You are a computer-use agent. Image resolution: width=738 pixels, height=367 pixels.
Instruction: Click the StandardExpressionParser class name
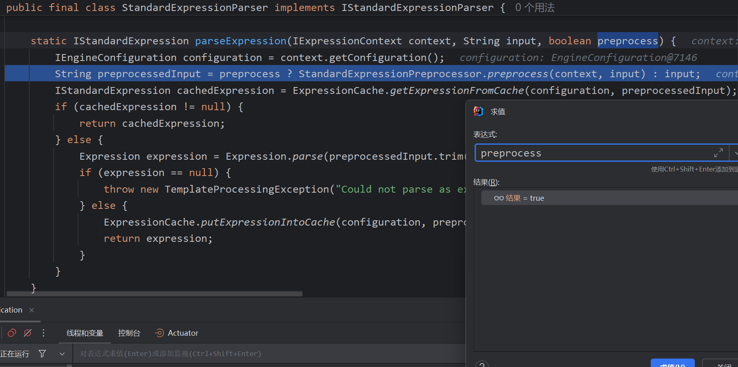[195, 8]
